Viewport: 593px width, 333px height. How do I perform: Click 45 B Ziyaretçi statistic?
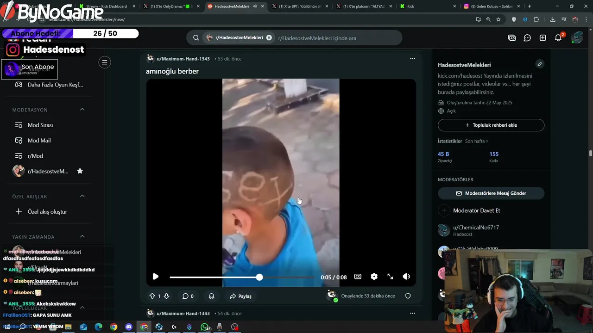click(445, 157)
